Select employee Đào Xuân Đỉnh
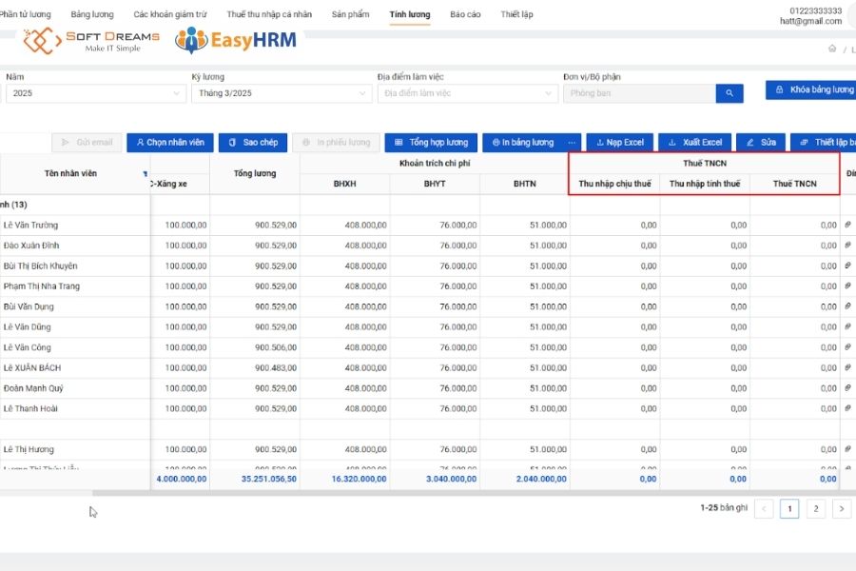The width and height of the screenshot is (856, 571). (31, 246)
